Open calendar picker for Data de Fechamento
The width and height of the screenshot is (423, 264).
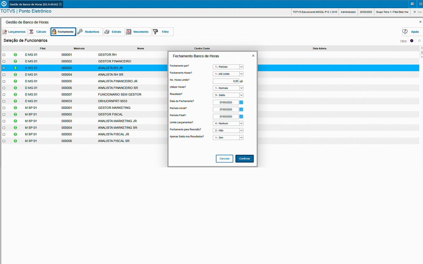(241, 102)
